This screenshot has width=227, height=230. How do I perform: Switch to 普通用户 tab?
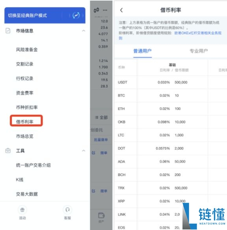(x=142, y=51)
